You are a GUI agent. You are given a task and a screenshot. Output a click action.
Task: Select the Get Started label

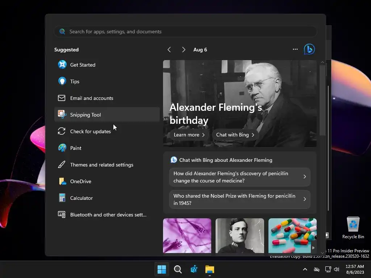pos(83,65)
